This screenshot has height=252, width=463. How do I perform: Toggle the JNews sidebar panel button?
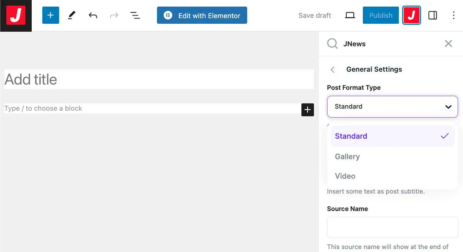coord(411,16)
